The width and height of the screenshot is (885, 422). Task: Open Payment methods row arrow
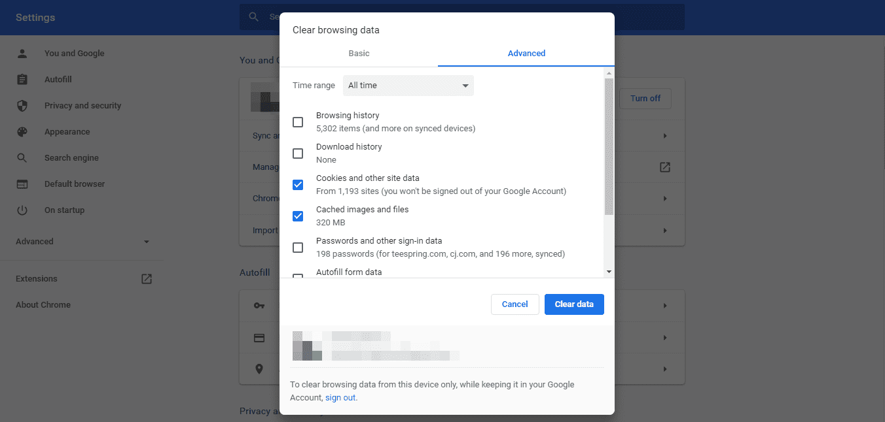(x=665, y=338)
